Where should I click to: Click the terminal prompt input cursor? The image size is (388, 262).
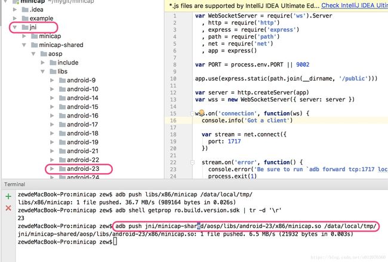coord(115,242)
